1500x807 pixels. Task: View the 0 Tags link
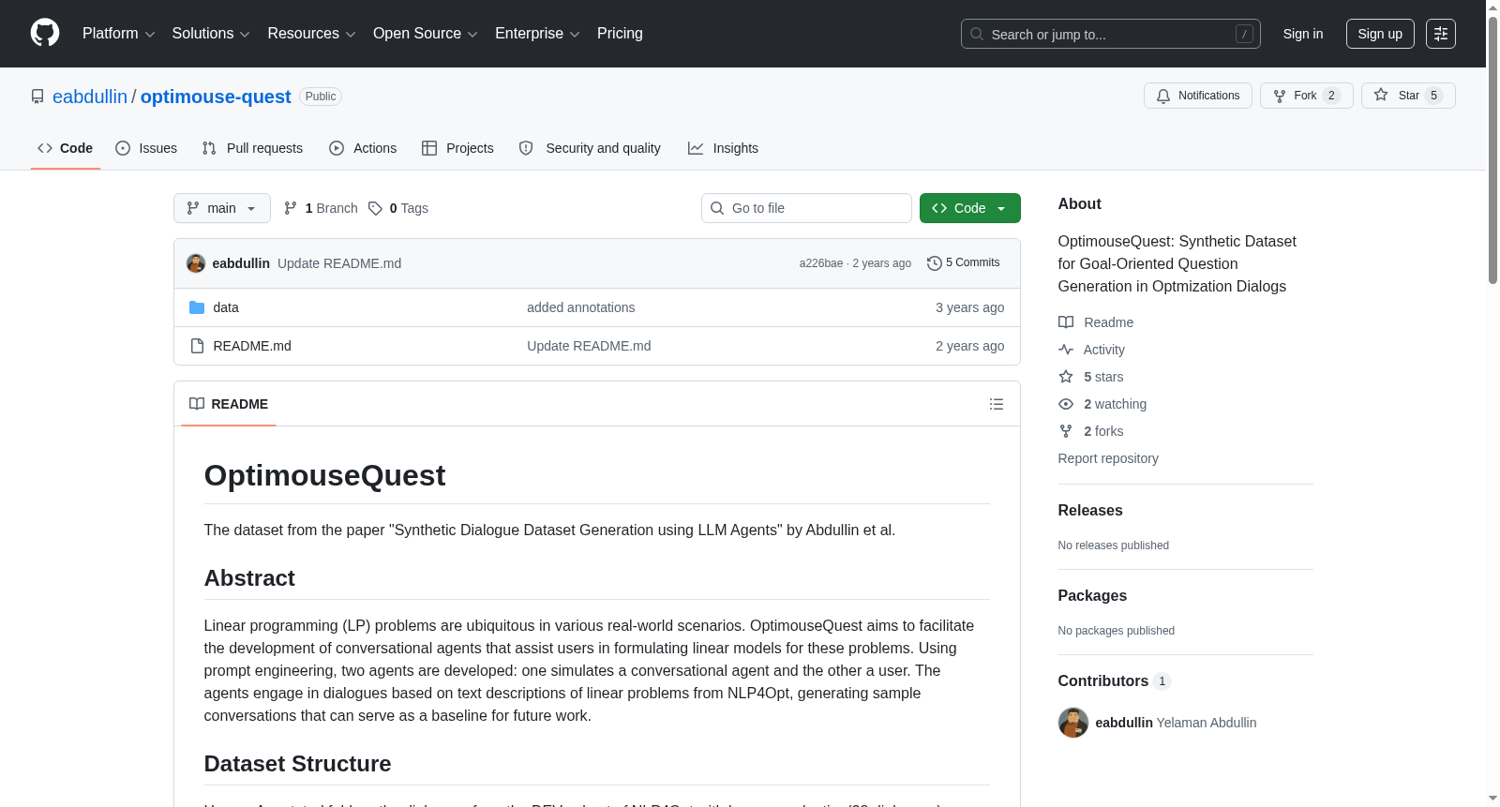pos(398,208)
